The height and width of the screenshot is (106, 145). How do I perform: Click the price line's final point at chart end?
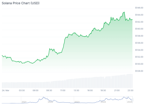tap(132, 19)
